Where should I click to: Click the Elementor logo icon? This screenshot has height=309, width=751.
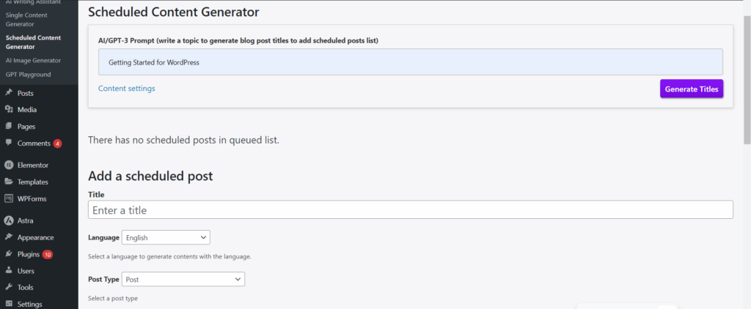(x=9, y=165)
